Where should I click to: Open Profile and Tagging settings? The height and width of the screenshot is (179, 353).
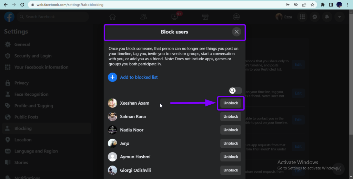coord(47,106)
